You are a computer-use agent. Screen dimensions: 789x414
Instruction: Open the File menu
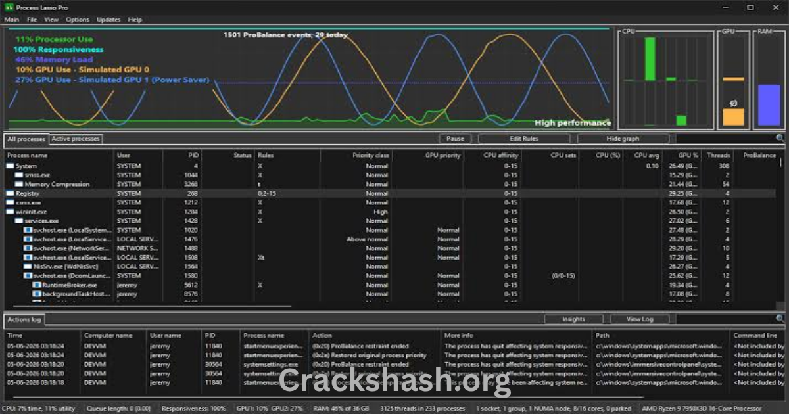tap(32, 20)
